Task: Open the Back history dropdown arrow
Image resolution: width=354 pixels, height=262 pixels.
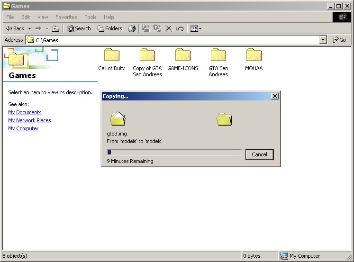Action: (29, 28)
